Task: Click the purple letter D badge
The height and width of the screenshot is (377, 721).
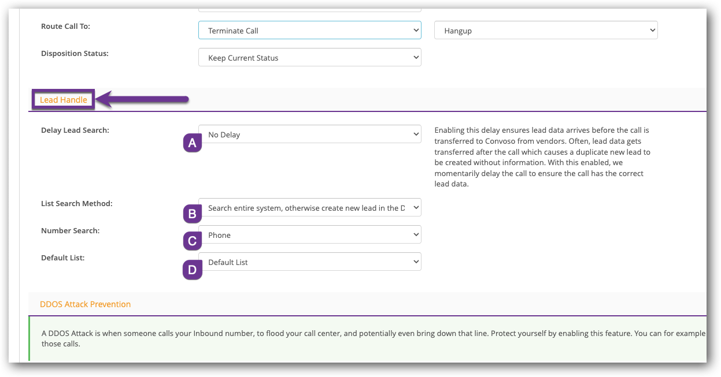Action: 193,270
